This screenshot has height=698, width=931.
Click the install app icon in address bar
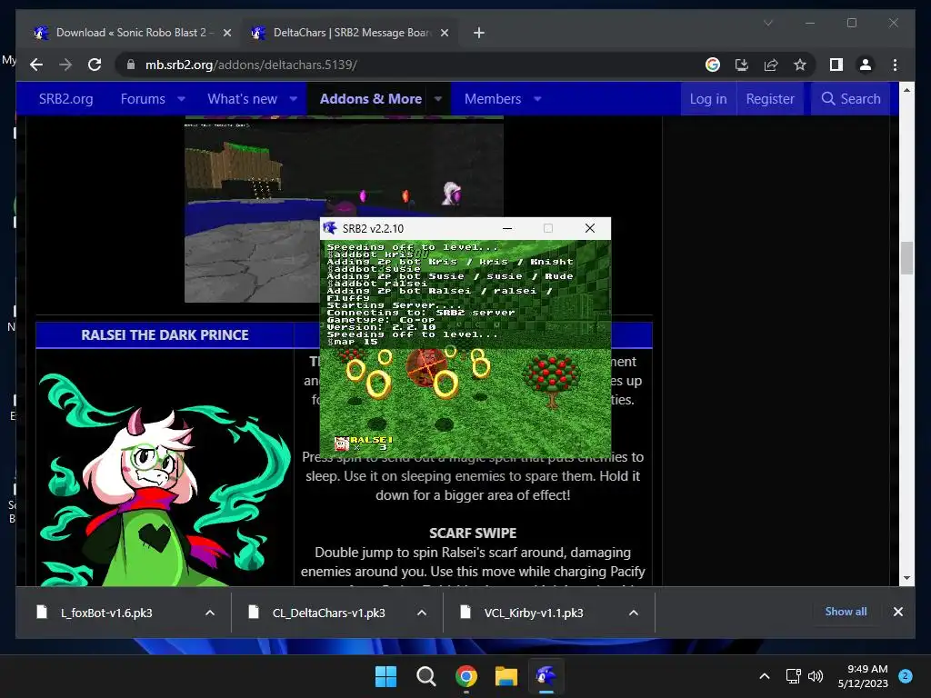point(742,65)
